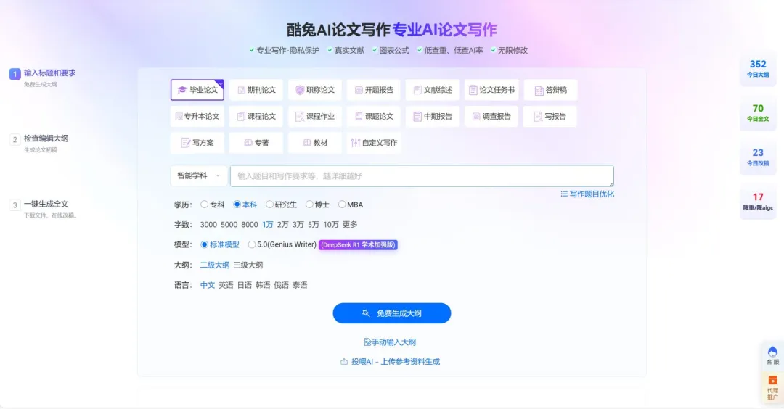784x409 pixels.
Task: Click the title and requirements input field
Action: tap(421, 176)
